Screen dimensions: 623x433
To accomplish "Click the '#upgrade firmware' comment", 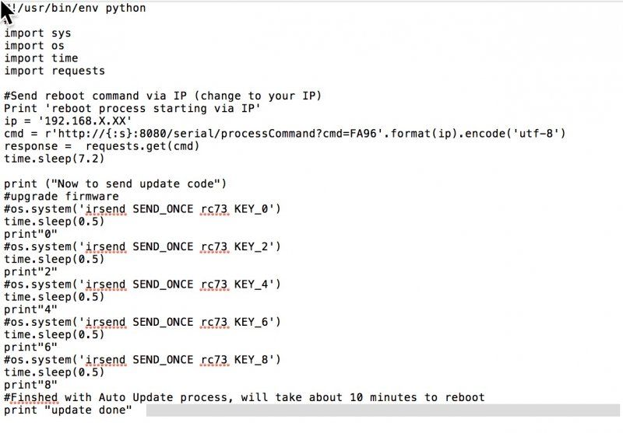I will [62, 197].
